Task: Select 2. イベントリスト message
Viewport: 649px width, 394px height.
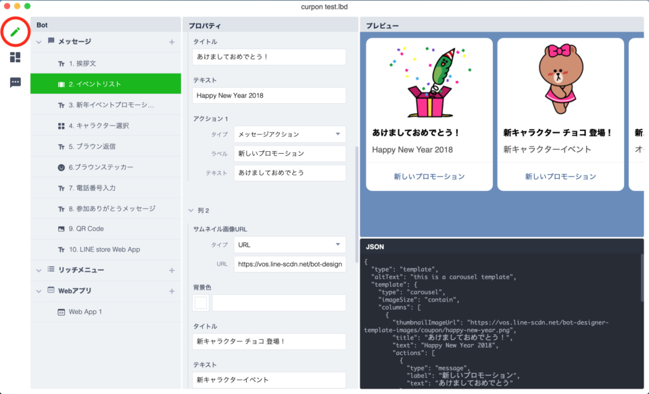Action: click(105, 84)
